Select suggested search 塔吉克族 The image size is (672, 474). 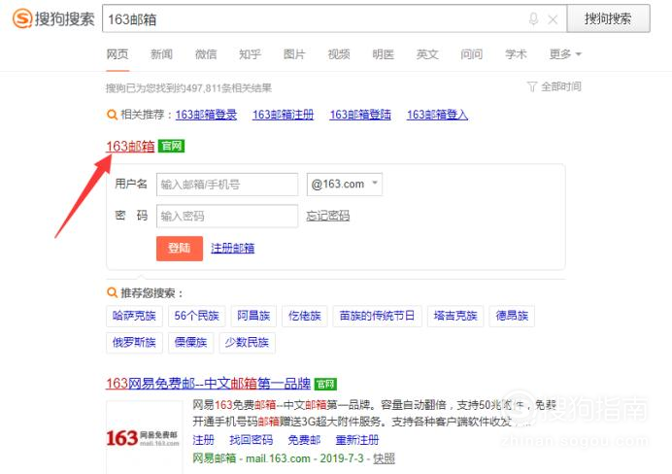tap(455, 317)
